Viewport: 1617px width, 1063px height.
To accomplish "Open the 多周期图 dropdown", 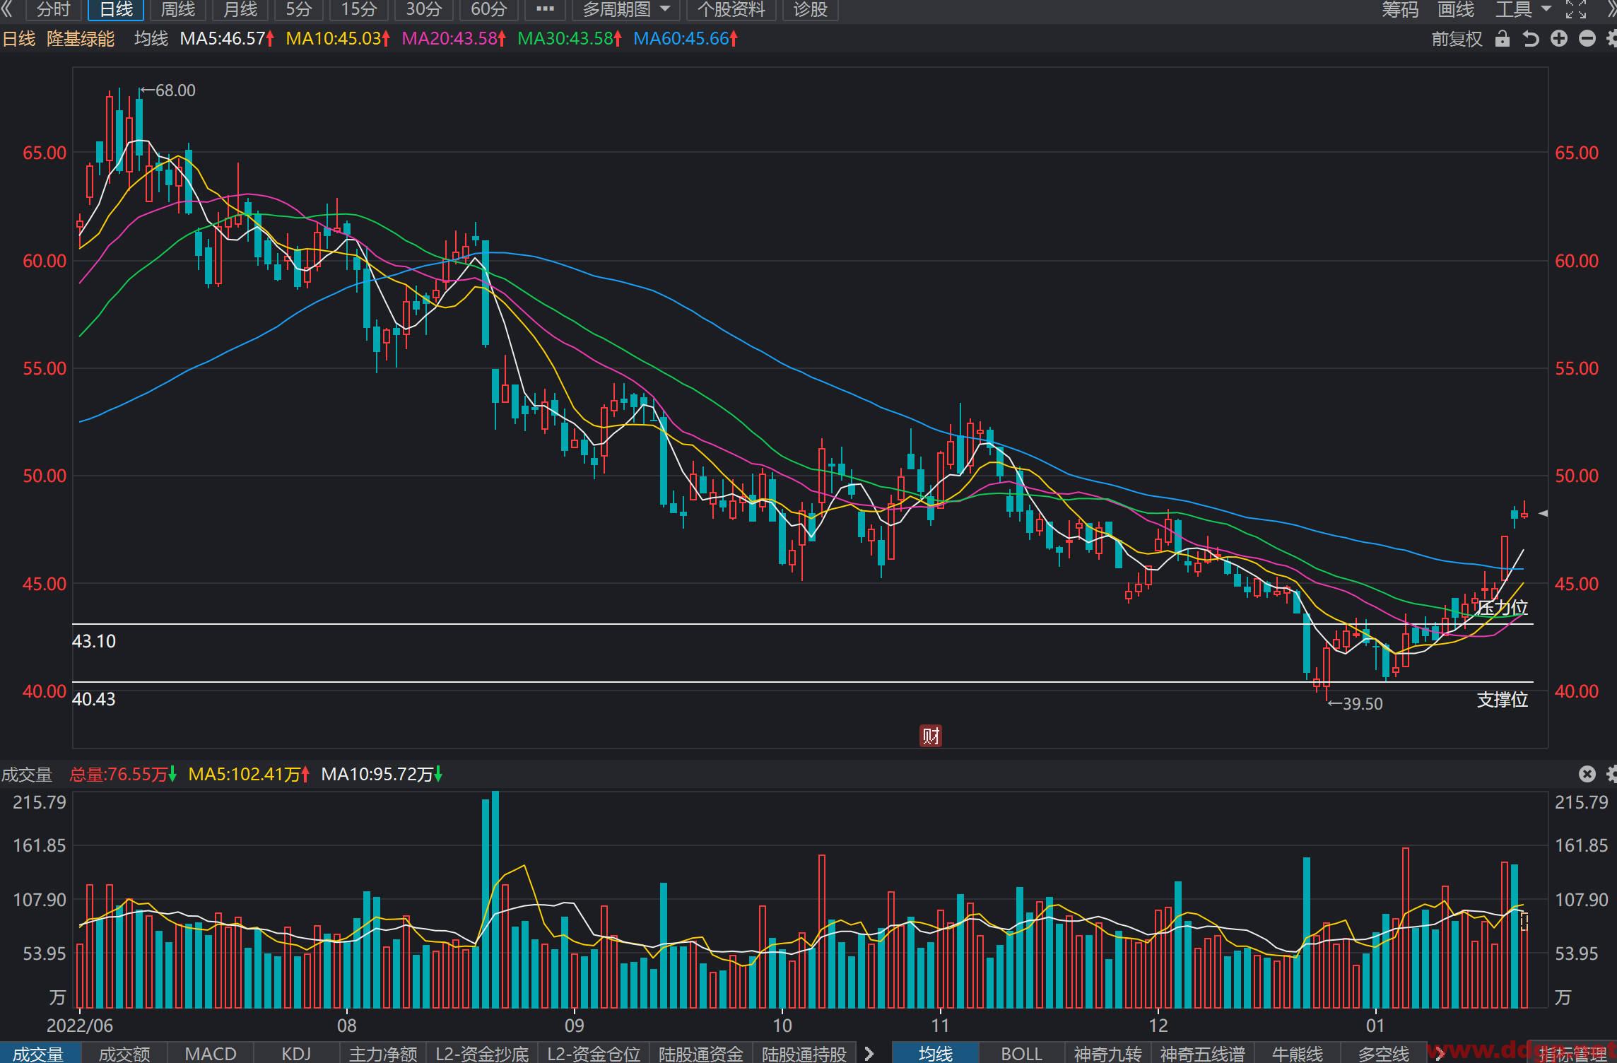I will 626,10.
